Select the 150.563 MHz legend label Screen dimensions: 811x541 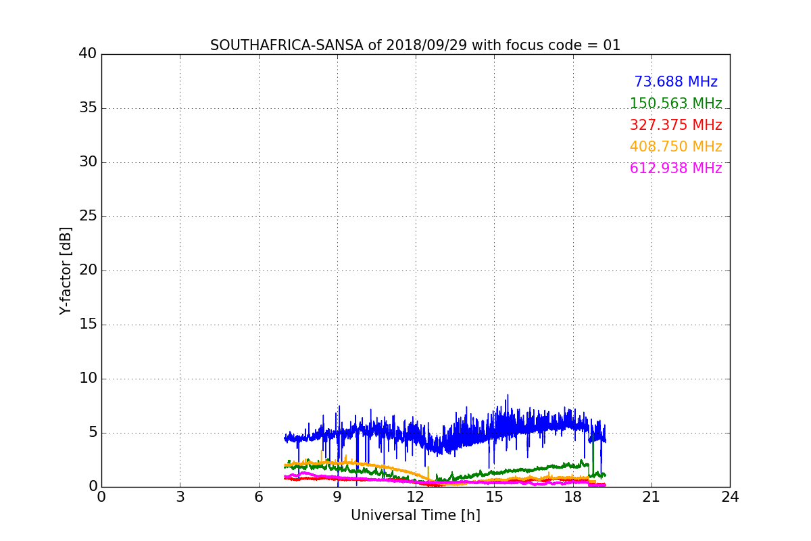click(x=676, y=103)
